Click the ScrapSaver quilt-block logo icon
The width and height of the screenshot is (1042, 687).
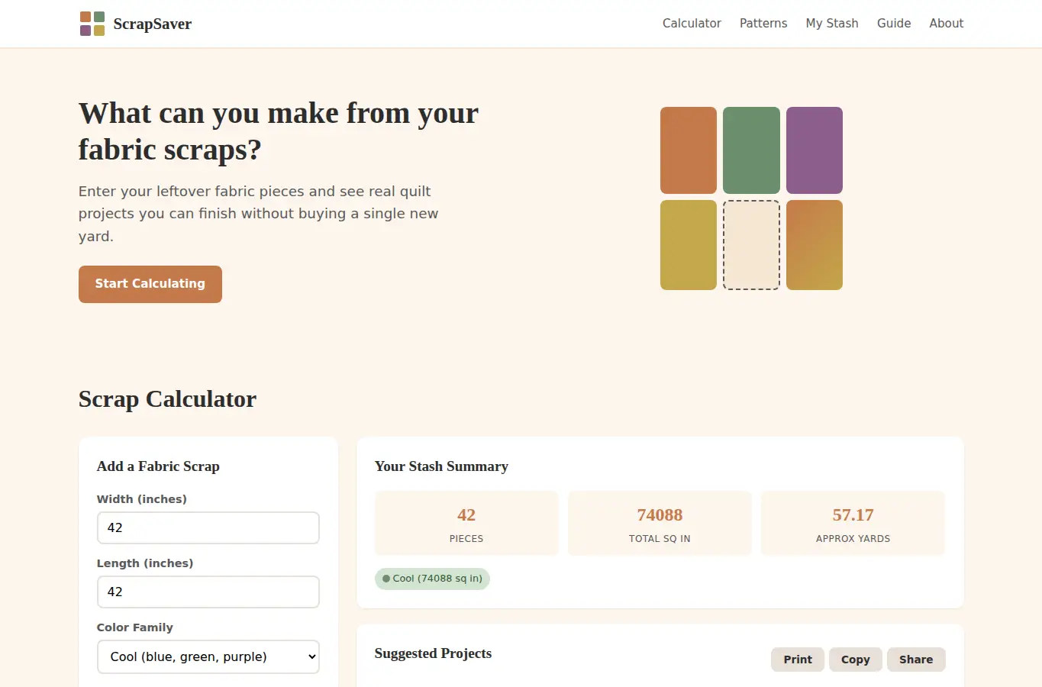point(92,24)
